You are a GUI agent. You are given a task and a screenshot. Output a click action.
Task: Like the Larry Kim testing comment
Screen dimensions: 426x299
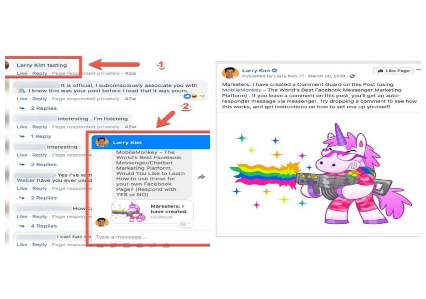(22, 73)
